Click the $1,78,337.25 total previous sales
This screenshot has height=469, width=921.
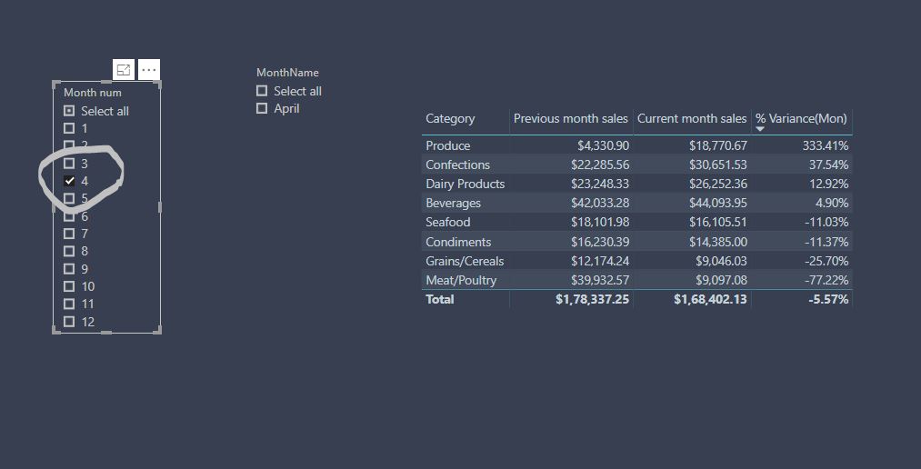(x=592, y=299)
